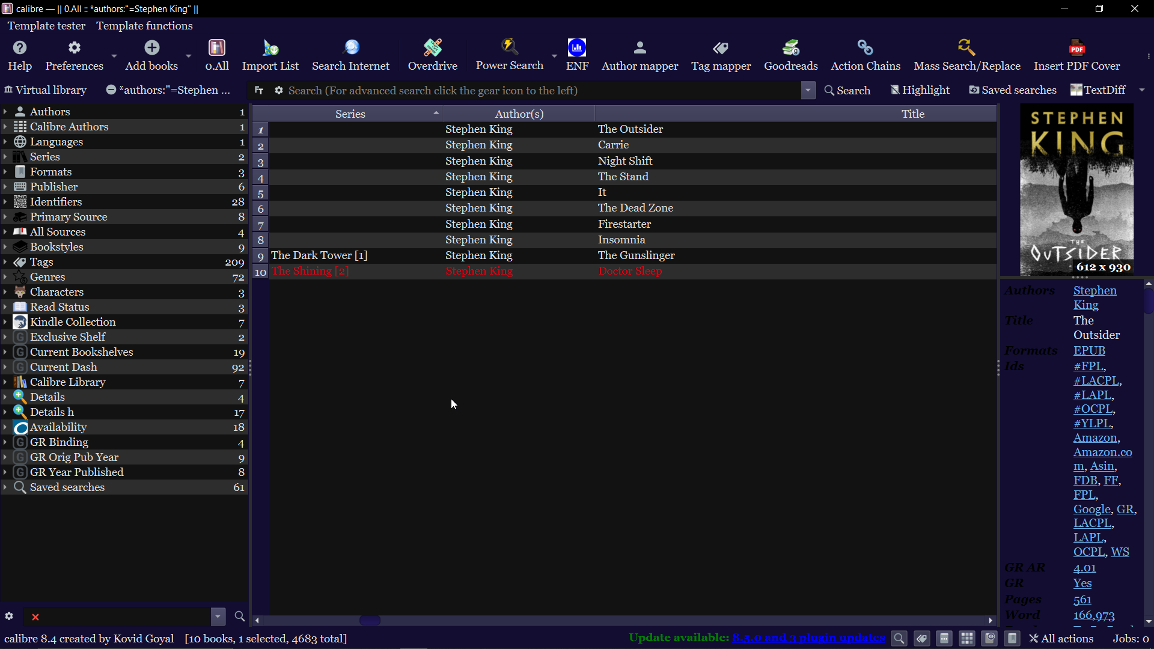Click the EPUB format link
This screenshot has height=649, width=1154.
[1089, 350]
